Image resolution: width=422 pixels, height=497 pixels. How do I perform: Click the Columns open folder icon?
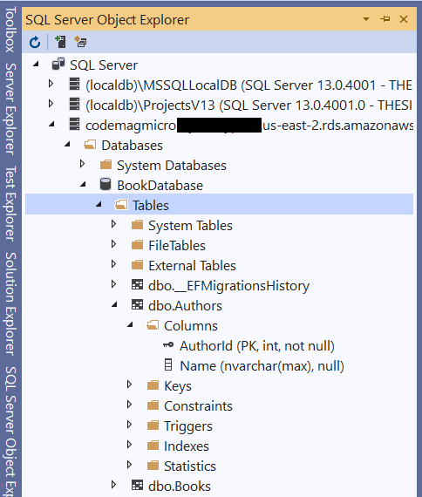coord(153,325)
